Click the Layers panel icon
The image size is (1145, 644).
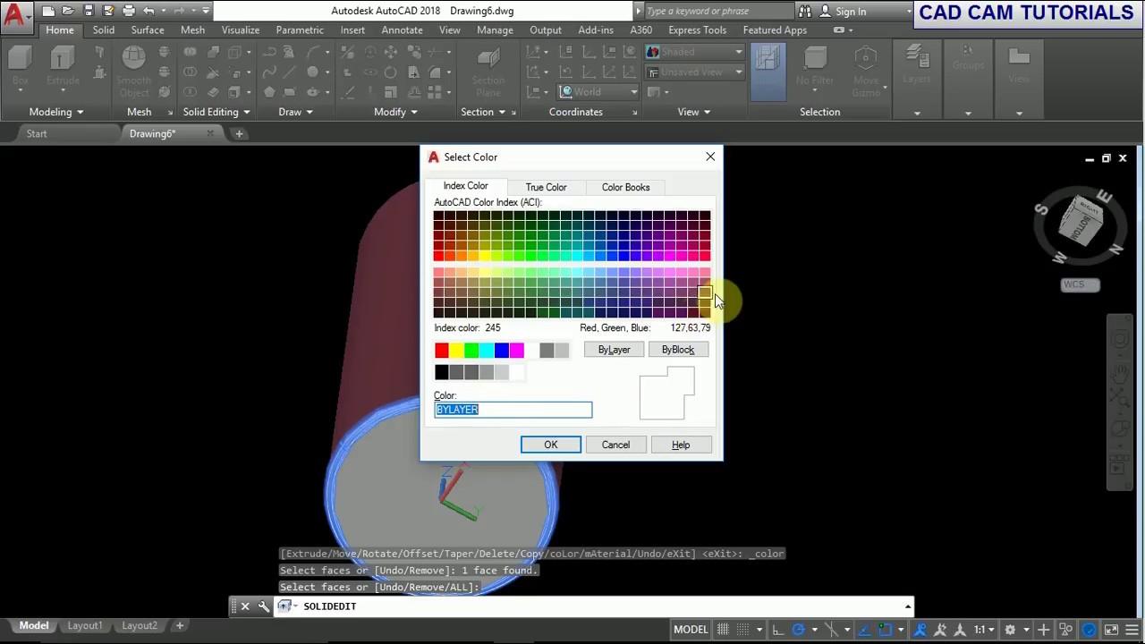tap(916, 64)
